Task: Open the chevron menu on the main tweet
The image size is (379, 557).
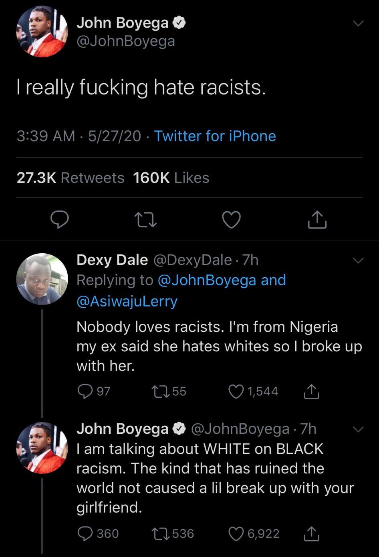Action: click(x=358, y=24)
